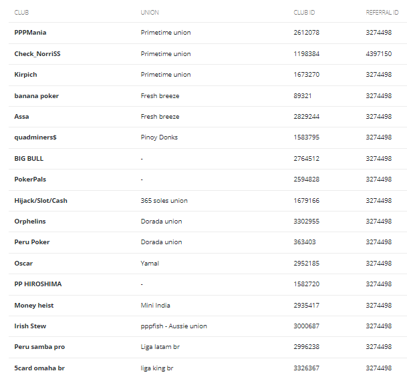Click the pppfish - Aussie union cell
The width and height of the screenshot is (407, 381).
[174, 326]
